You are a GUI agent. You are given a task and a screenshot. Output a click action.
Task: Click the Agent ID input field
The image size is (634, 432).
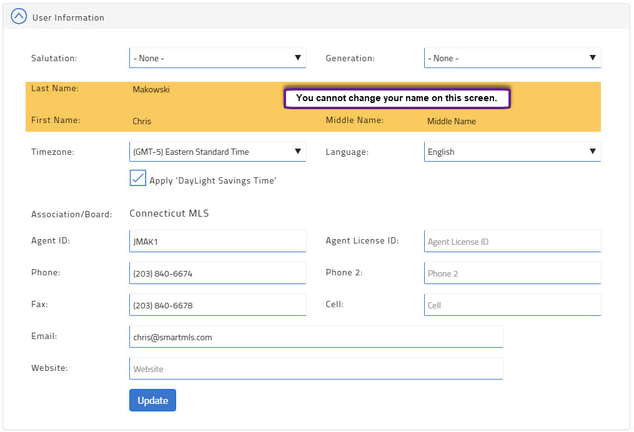pyautogui.click(x=217, y=241)
